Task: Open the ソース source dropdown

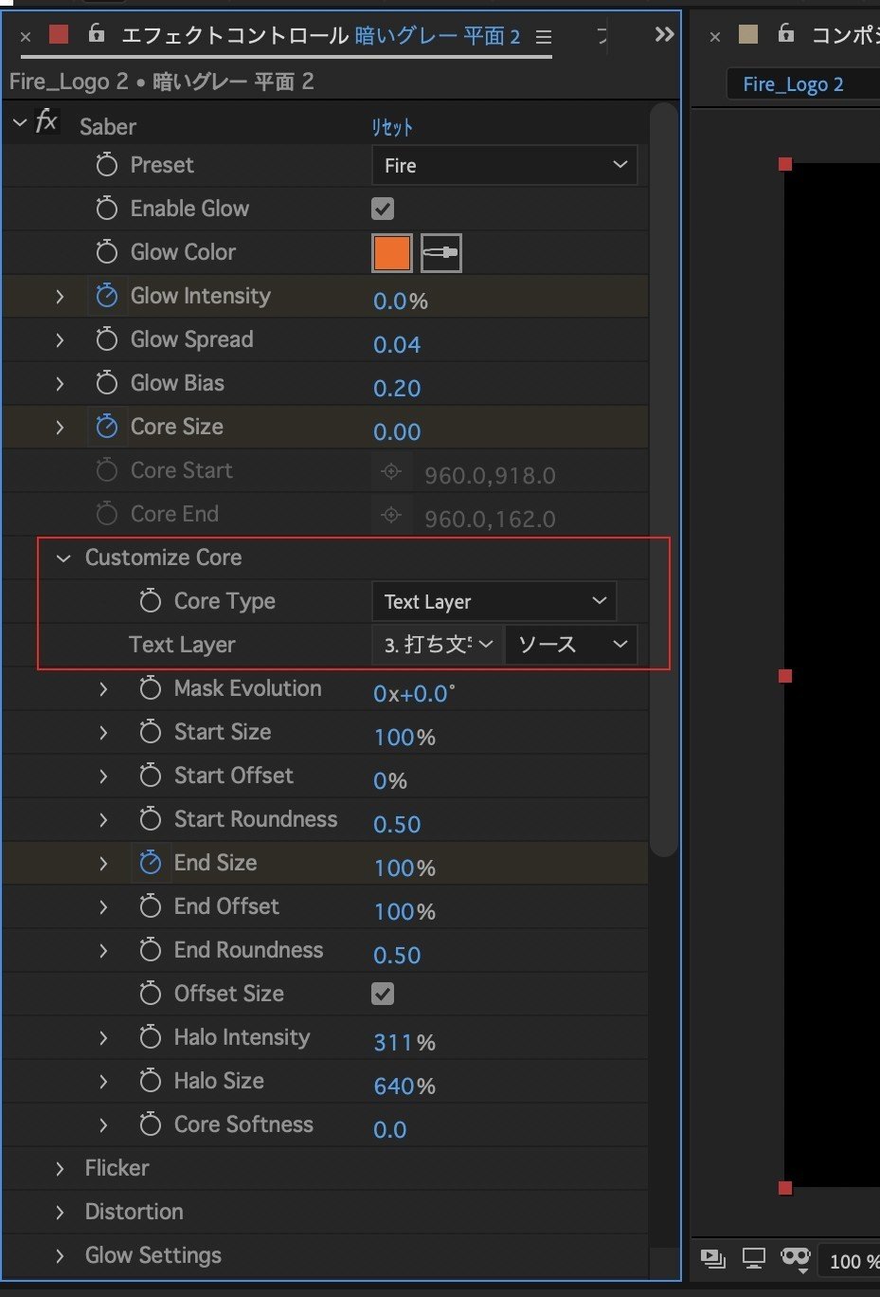Action: point(572,645)
